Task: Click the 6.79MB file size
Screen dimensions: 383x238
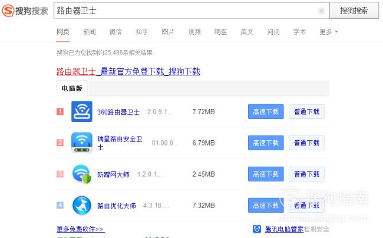Action: 203,143
